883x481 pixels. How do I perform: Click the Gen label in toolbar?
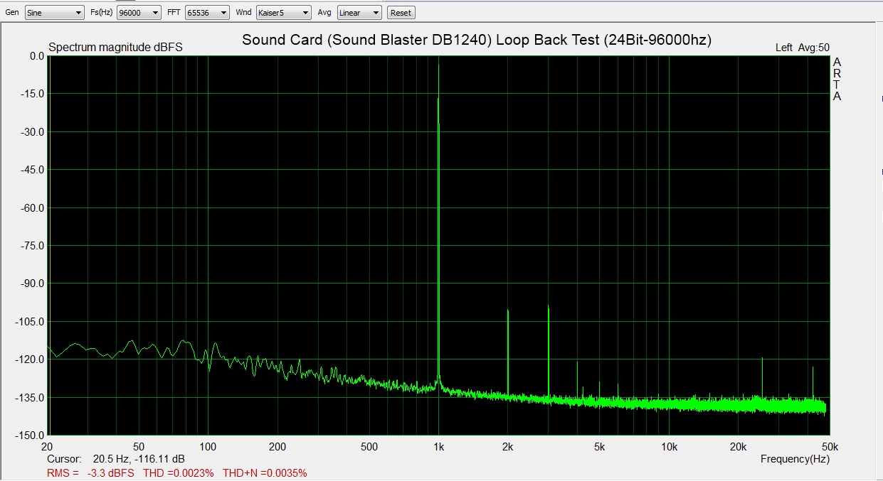point(12,13)
